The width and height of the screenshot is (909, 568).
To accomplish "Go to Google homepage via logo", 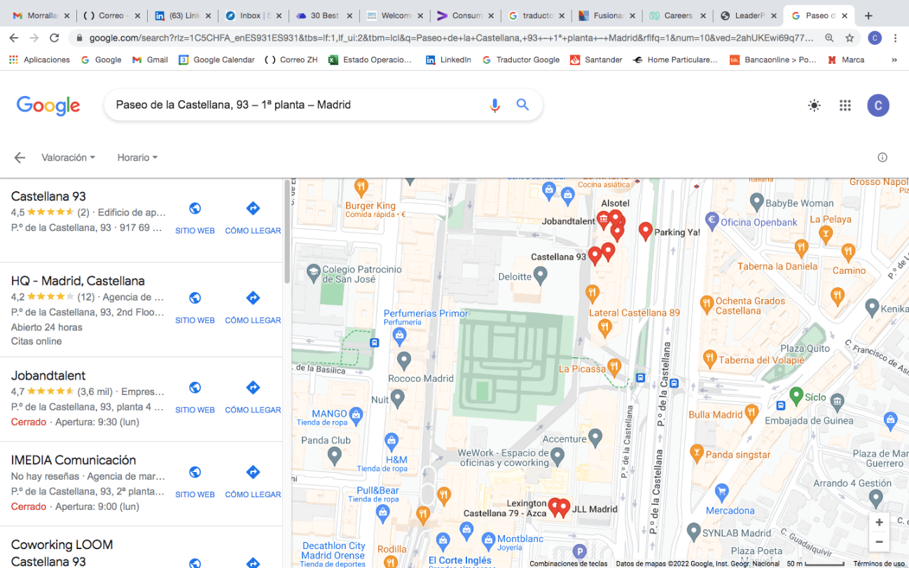I will (x=48, y=105).
